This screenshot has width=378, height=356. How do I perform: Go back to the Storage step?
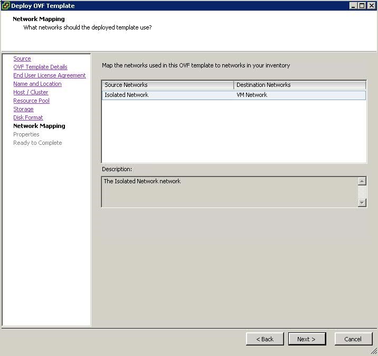[x=23, y=109]
